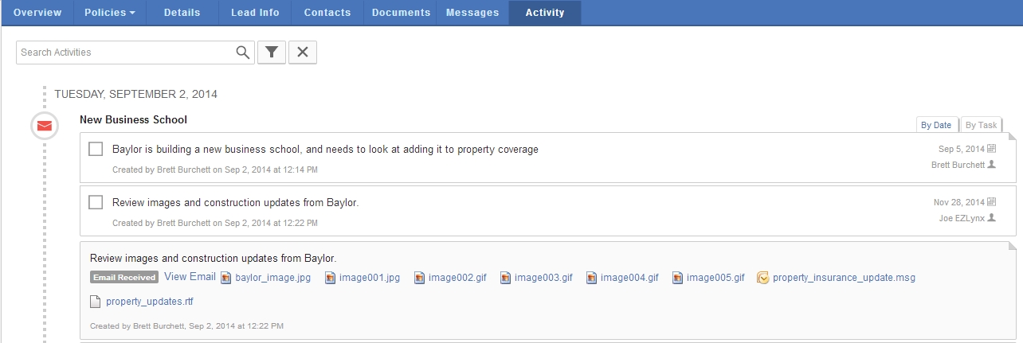Click the image002.gif file icon

[x=420, y=278]
